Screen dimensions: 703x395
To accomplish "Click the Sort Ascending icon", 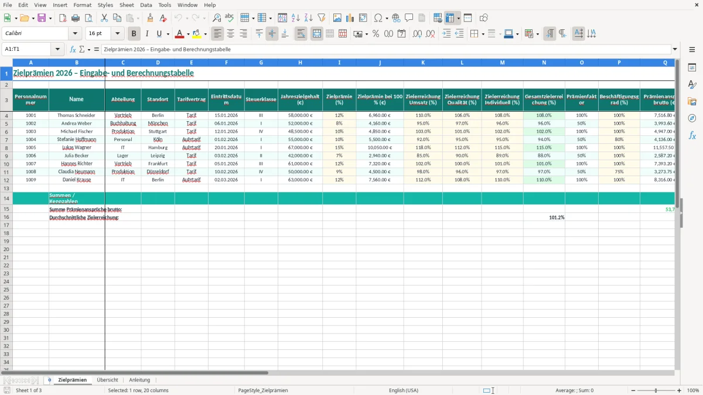I will tap(295, 18).
